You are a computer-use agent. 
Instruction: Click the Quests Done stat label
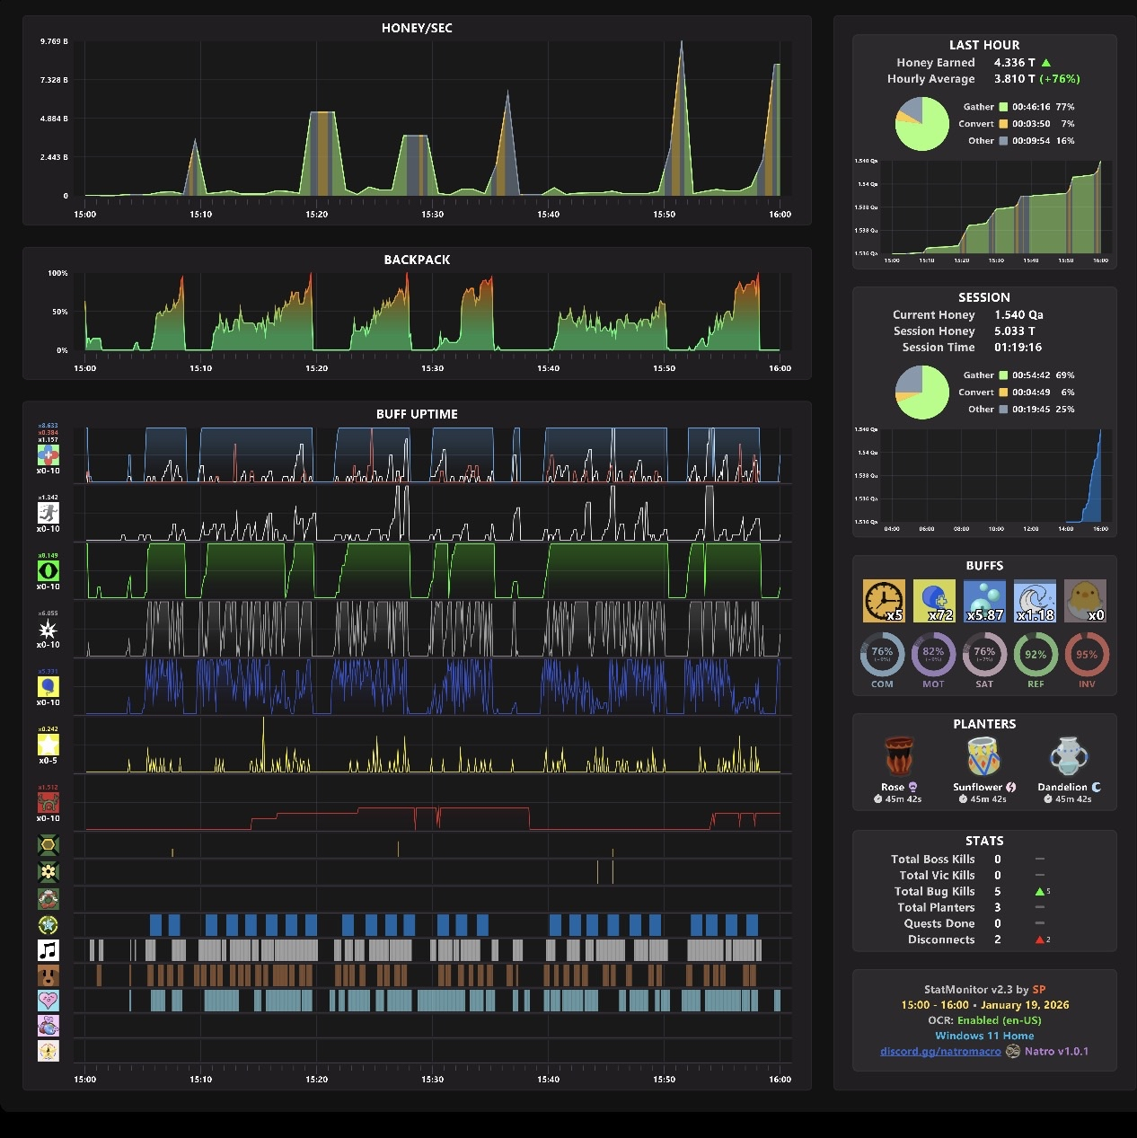coord(939,924)
